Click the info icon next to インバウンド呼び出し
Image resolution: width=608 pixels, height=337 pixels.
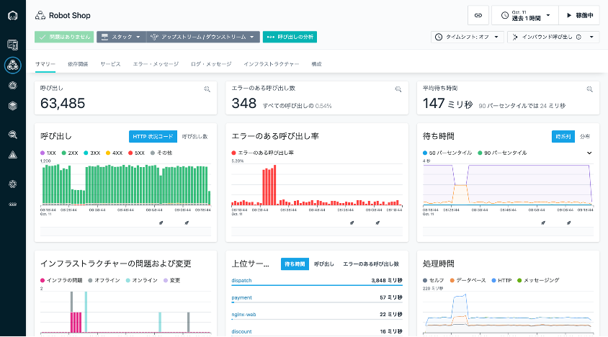click(578, 37)
